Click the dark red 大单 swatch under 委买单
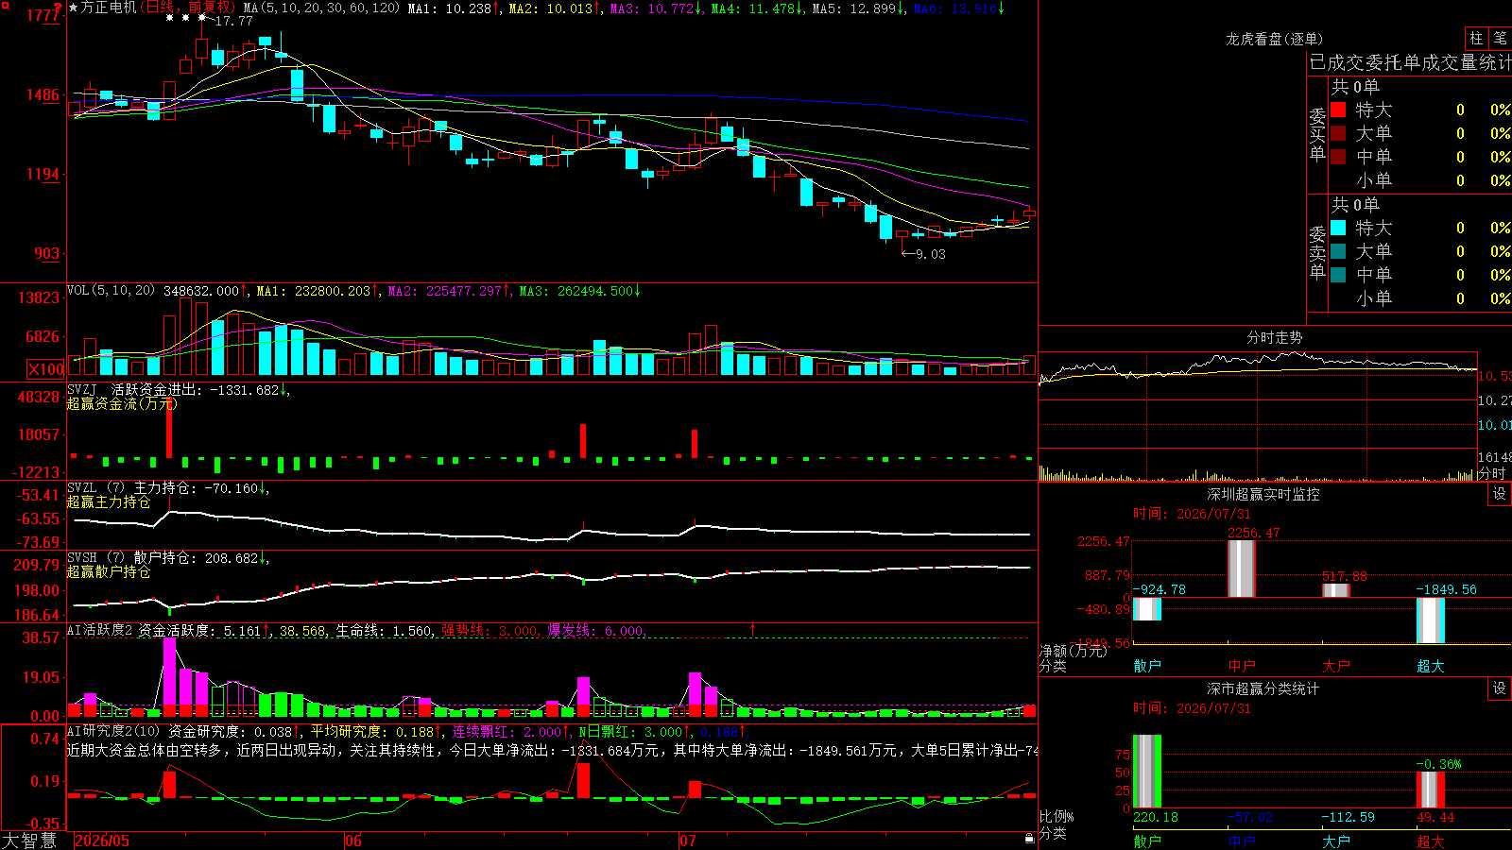The width and height of the screenshot is (1512, 850). pos(1338,133)
